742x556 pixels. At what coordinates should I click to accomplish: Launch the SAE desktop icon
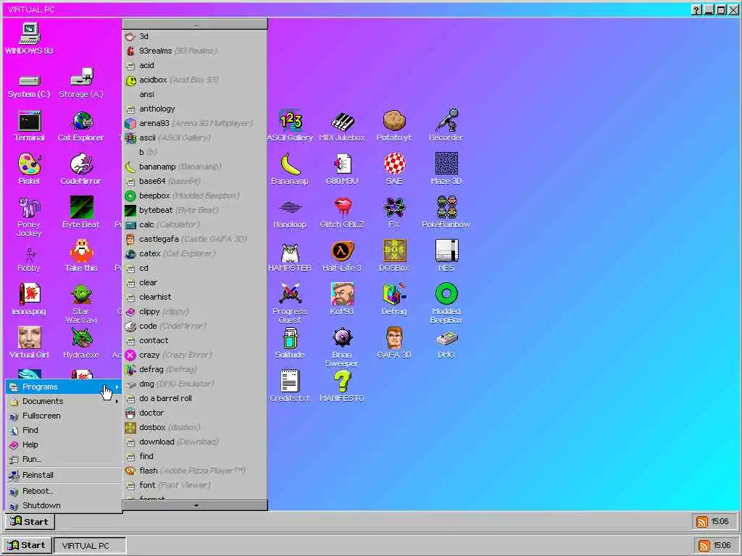point(393,169)
